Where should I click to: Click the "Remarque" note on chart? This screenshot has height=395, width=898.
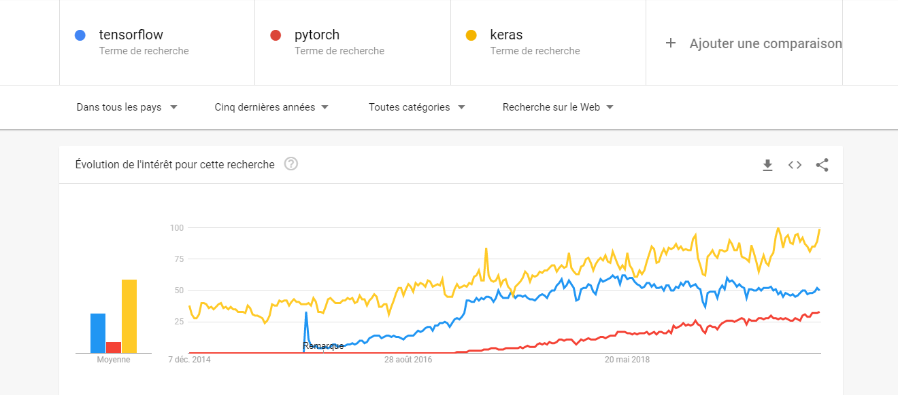(x=323, y=346)
